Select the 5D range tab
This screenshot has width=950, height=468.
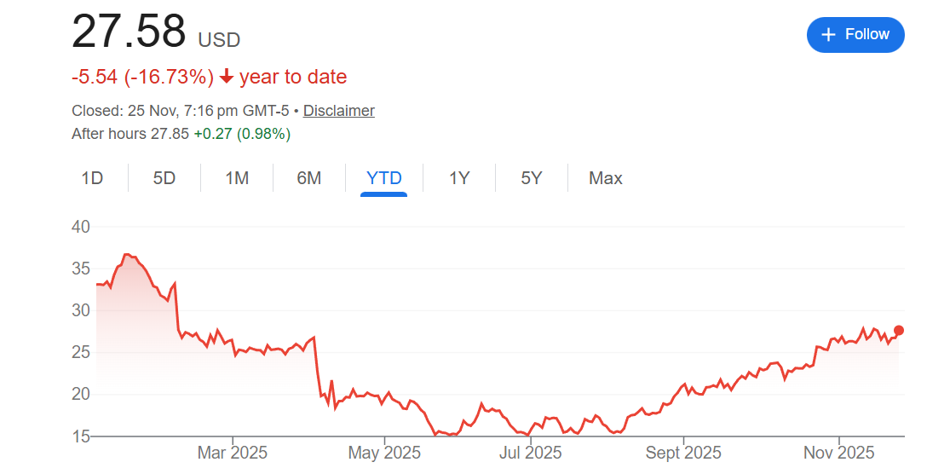coord(164,178)
